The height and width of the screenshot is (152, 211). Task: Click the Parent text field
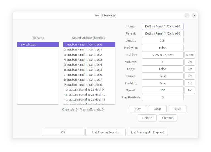(162, 33)
